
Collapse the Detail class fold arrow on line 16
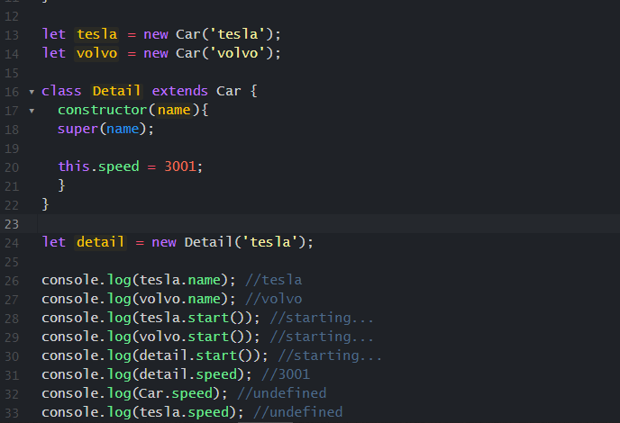point(32,92)
